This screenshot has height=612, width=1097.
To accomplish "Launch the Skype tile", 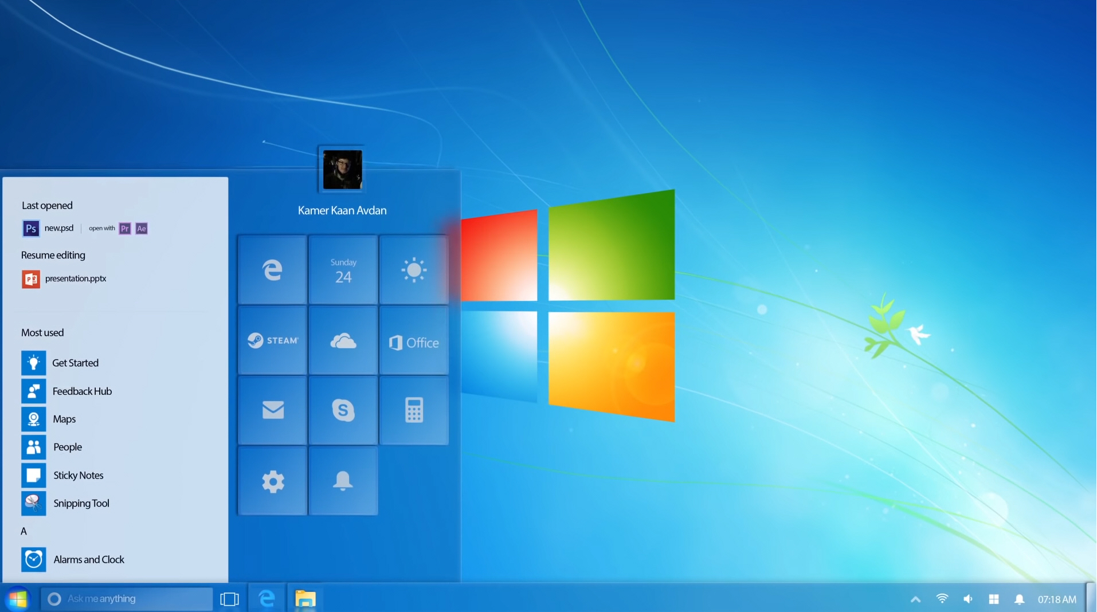I will [343, 410].
